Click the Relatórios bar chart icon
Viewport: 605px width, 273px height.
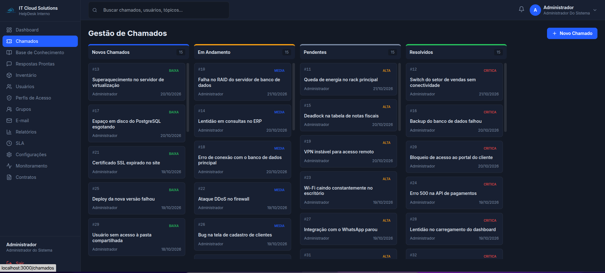point(9,132)
